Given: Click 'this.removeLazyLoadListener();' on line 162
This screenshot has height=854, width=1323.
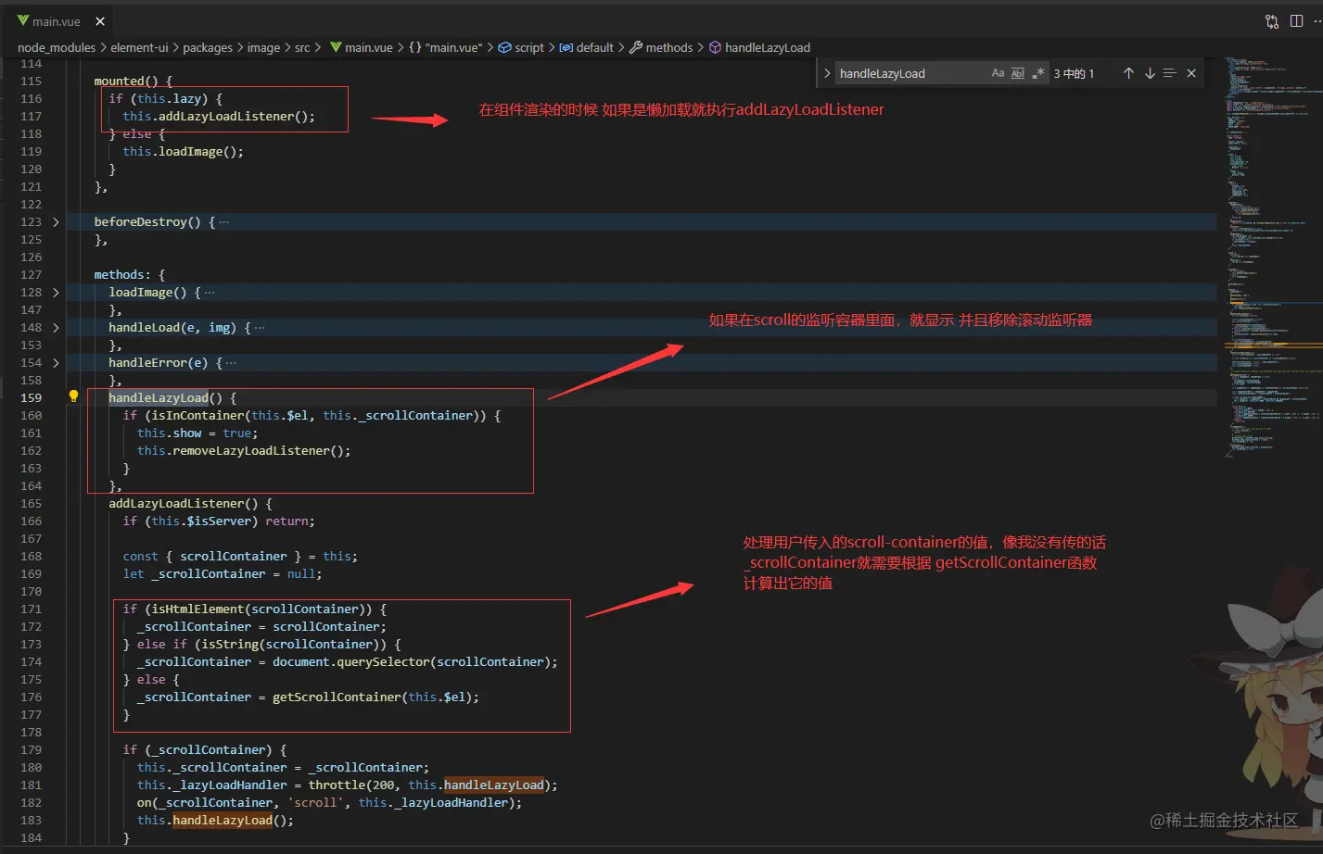Looking at the screenshot, I should click(244, 451).
